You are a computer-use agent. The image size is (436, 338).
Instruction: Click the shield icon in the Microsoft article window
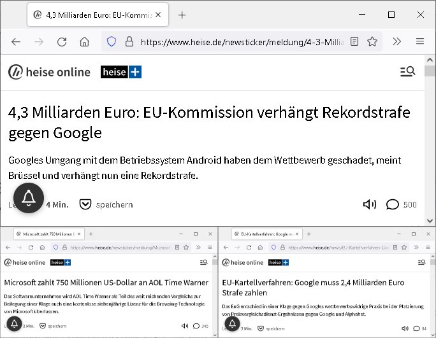tap(55, 248)
